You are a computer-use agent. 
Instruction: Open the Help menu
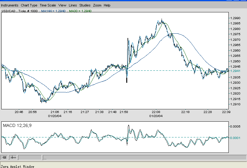(107, 5)
